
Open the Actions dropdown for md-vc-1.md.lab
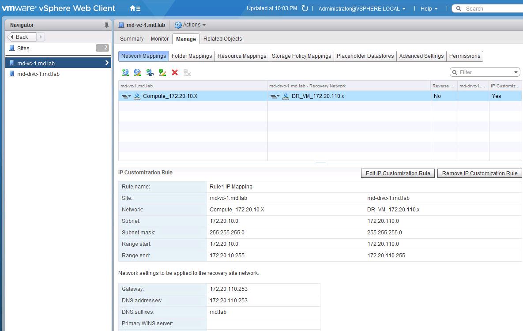190,25
